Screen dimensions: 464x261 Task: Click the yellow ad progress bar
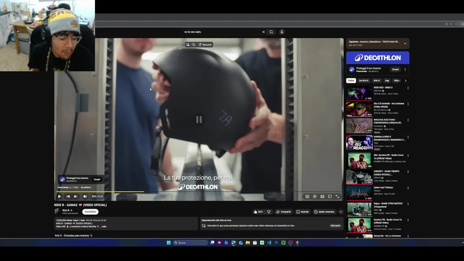(x=100, y=191)
